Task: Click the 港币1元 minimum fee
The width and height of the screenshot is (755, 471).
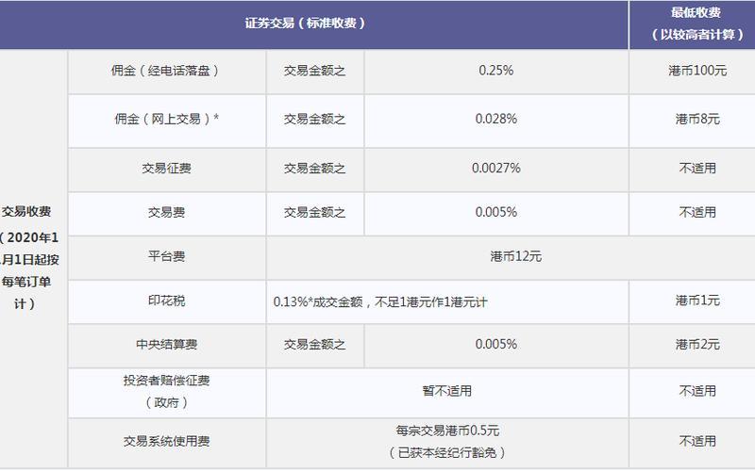Action: [697, 300]
